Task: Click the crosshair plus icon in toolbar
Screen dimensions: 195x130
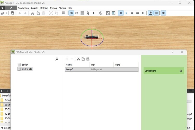Action: coord(94,13)
